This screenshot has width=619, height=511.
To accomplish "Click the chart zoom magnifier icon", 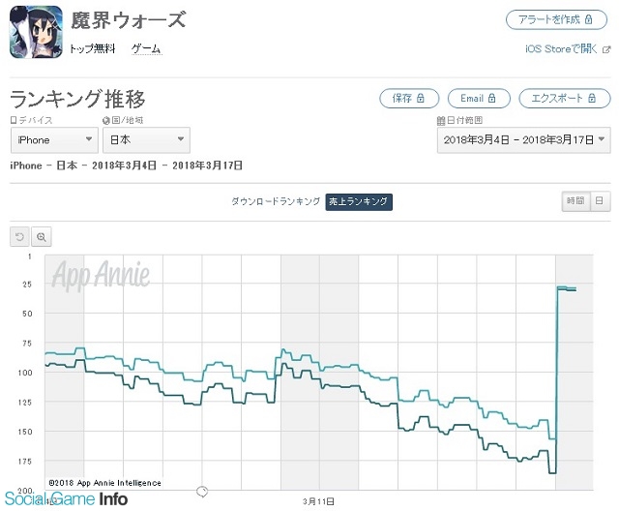I will coord(41,236).
